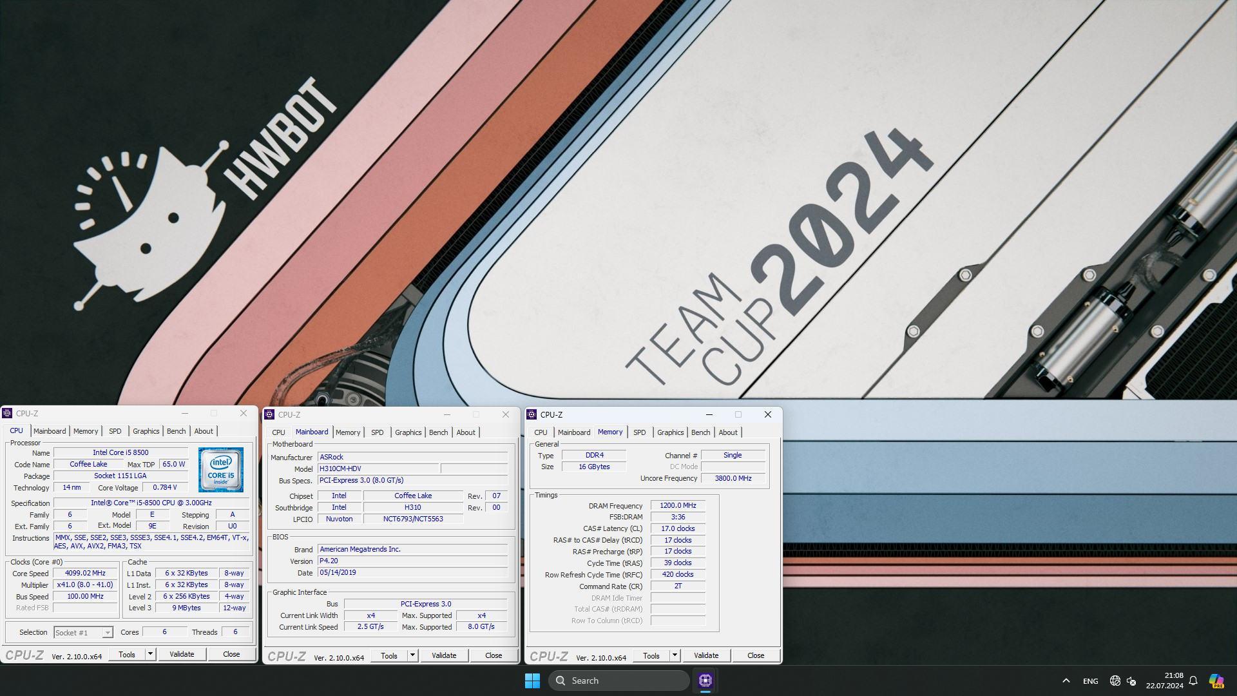Click the Bus Specs. value PCI-Express 3.0 (8.0 GT/s)
This screenshot has width=1237, height=696.
(412, 480)
